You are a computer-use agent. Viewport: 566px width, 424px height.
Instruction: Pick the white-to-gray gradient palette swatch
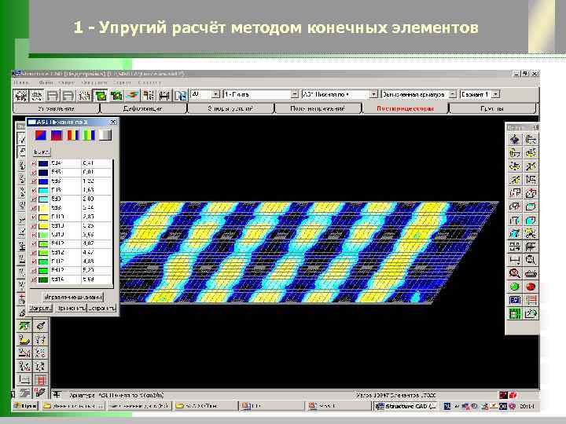tap(105, 135)
